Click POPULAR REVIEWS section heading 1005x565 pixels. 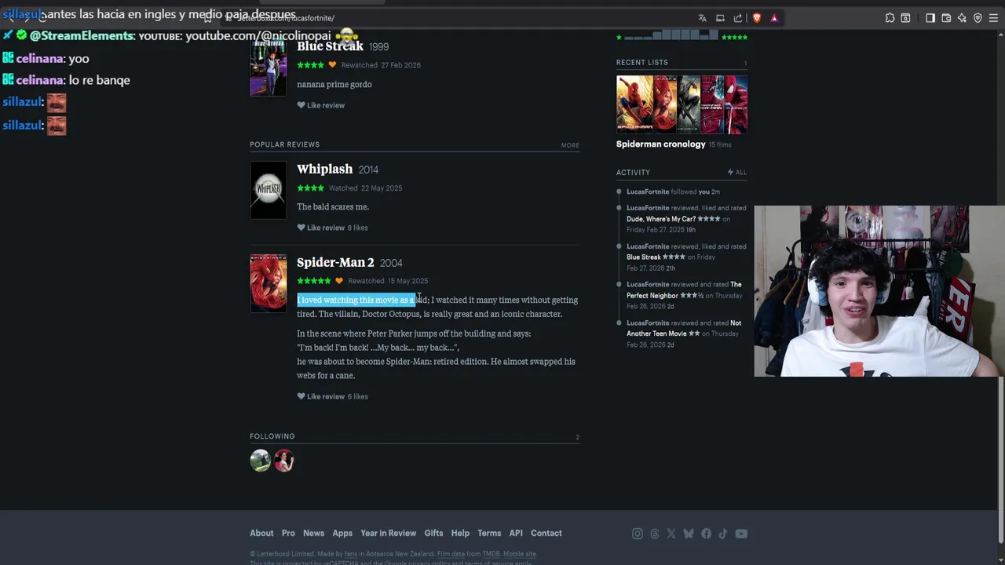pos(284,144)
